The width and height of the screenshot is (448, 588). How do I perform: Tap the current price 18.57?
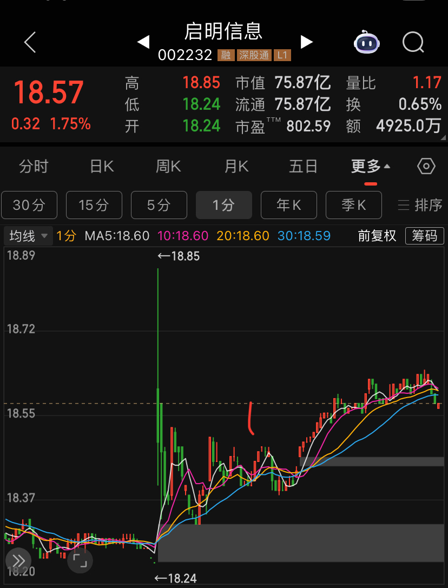pyautogui.click(x=48, y=93)
